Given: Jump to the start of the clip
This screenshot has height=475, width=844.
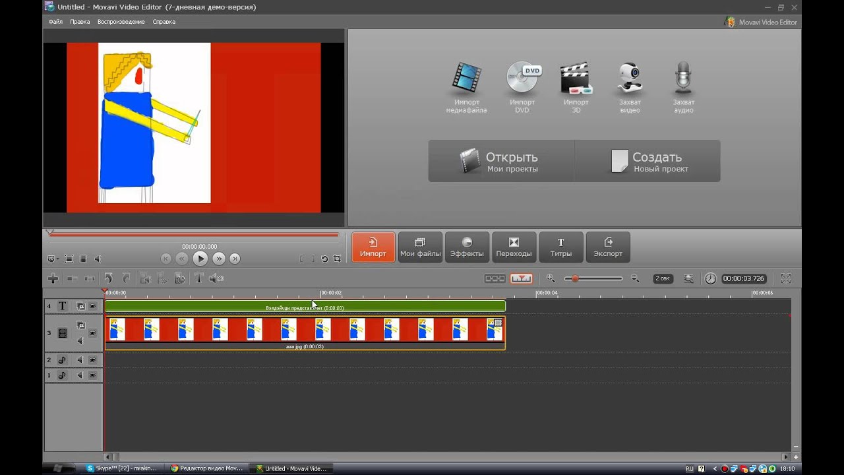Looking at the screenshot, I should [166, 259].
